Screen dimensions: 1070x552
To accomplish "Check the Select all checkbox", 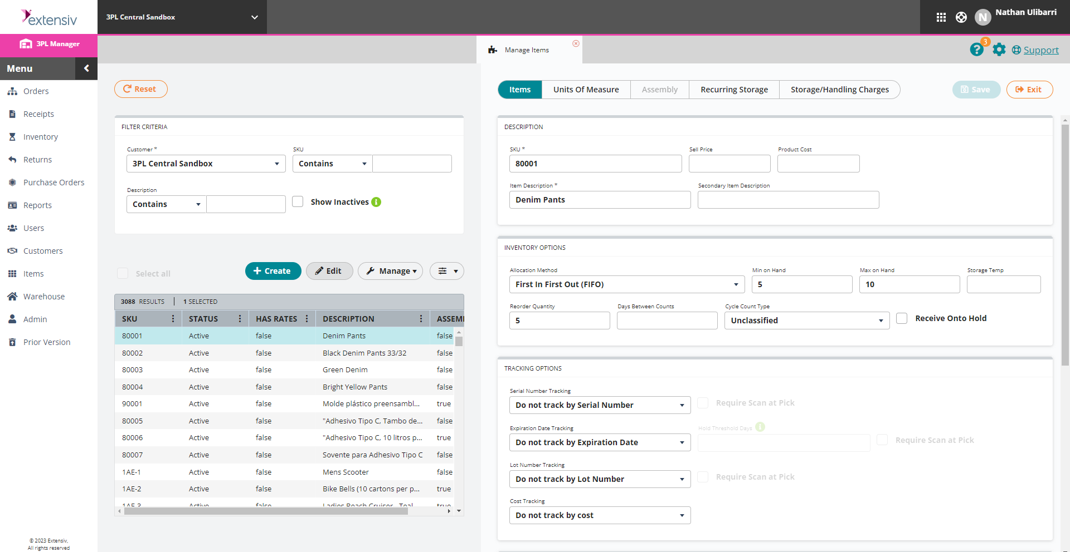I will click(x=123, y=273).
